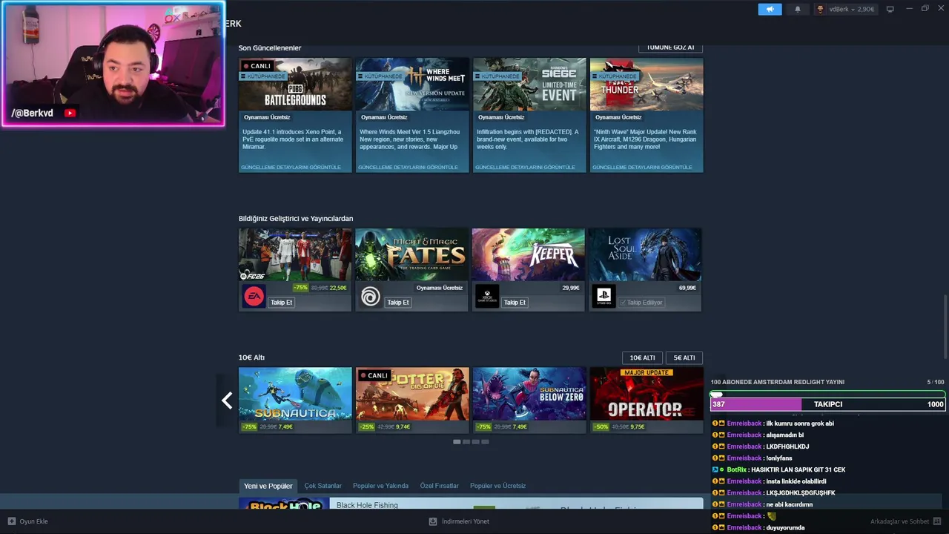Click Lost Soul Aside 69,99€ price
Screen dimensions: 949x534
[687, 288]
